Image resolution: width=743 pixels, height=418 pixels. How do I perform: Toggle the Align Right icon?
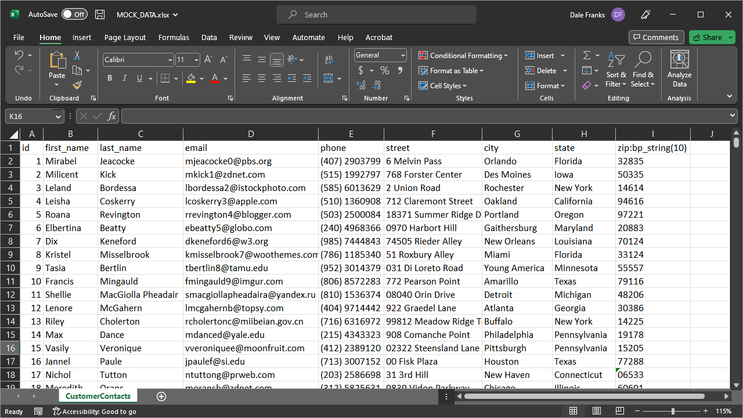pos(277,78)
